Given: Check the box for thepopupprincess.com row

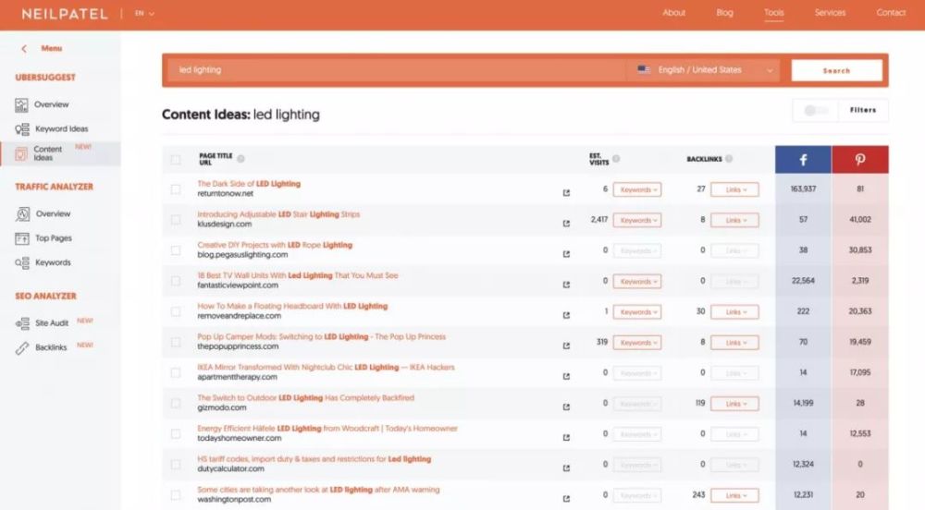Looking at the screenshot, I should tap(175, 342).
